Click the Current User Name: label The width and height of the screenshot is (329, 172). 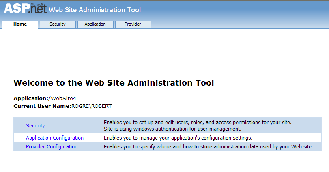pyautogui.click(x=42, y=106)
